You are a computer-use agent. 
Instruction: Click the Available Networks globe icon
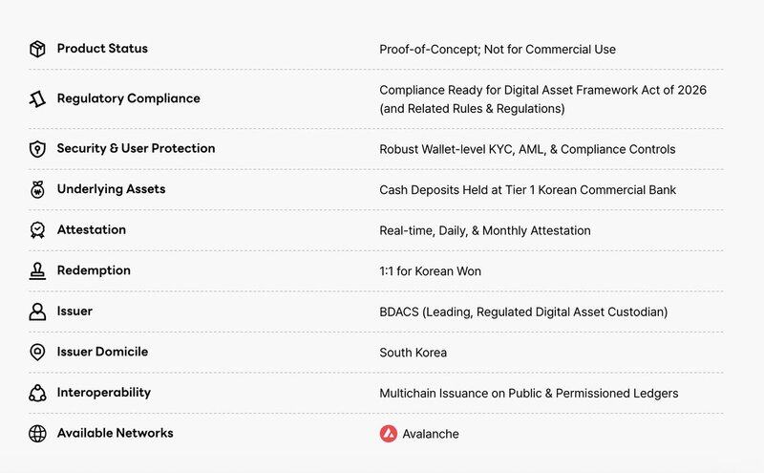[x=37, y=433]
